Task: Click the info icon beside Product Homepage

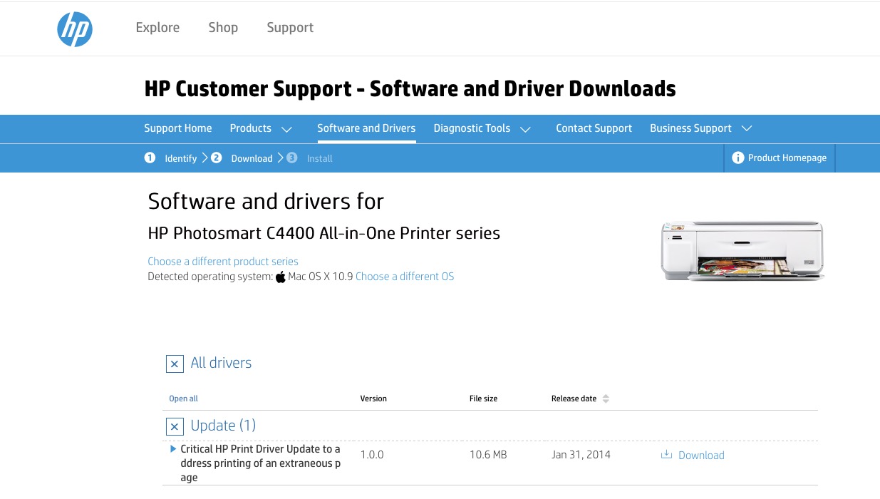Action: tap(737, 158)
